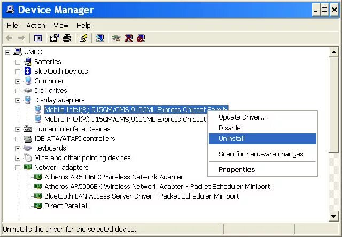Open the Action menu
The height and width of the screenshot is (237, 342).
36,26
